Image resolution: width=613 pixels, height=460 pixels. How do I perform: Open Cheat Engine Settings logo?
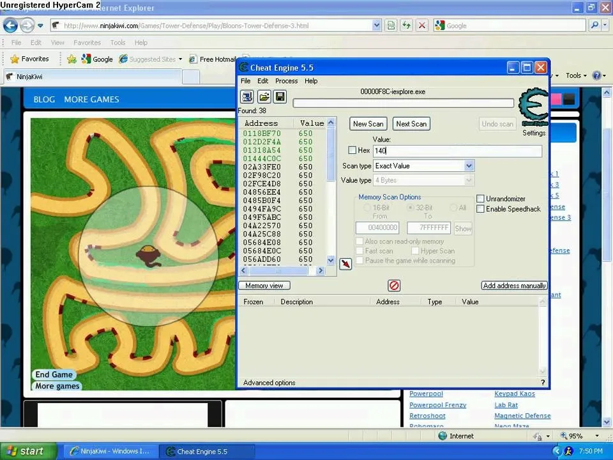pos(534,107)
